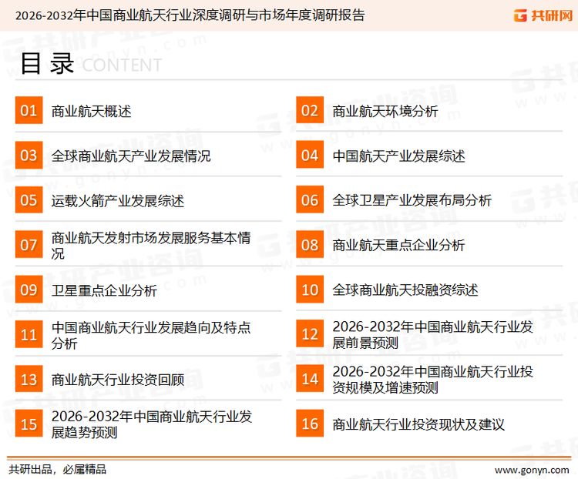This screenshot has width=578, height=479.
Task: Click the orange 13 number badge
Action: click(x=29, y=379)
